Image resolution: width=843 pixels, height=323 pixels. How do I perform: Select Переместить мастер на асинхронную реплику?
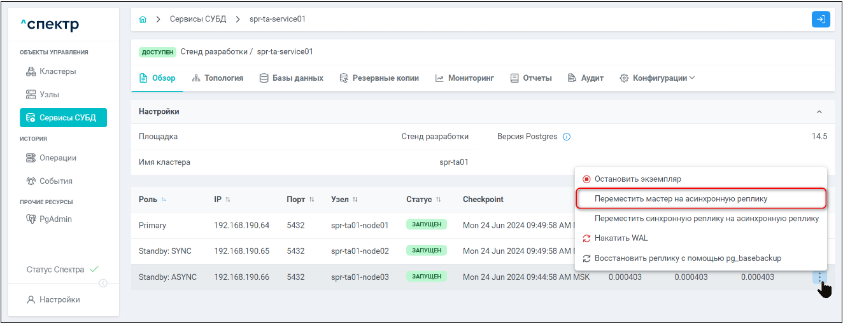681,198
